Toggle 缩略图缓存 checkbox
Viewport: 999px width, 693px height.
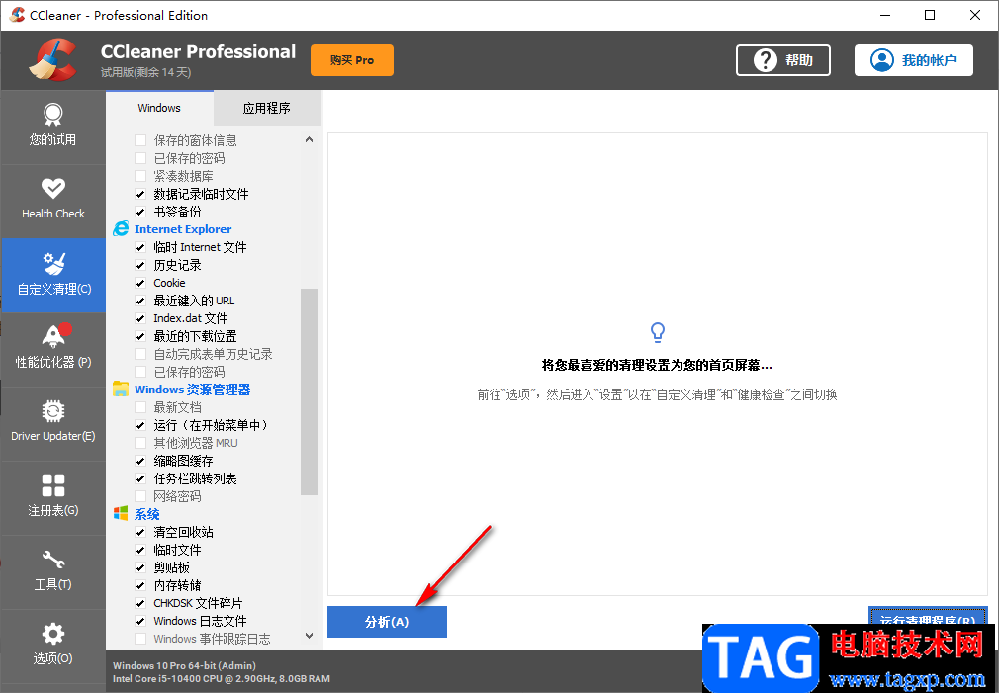[x=140, y=461]
